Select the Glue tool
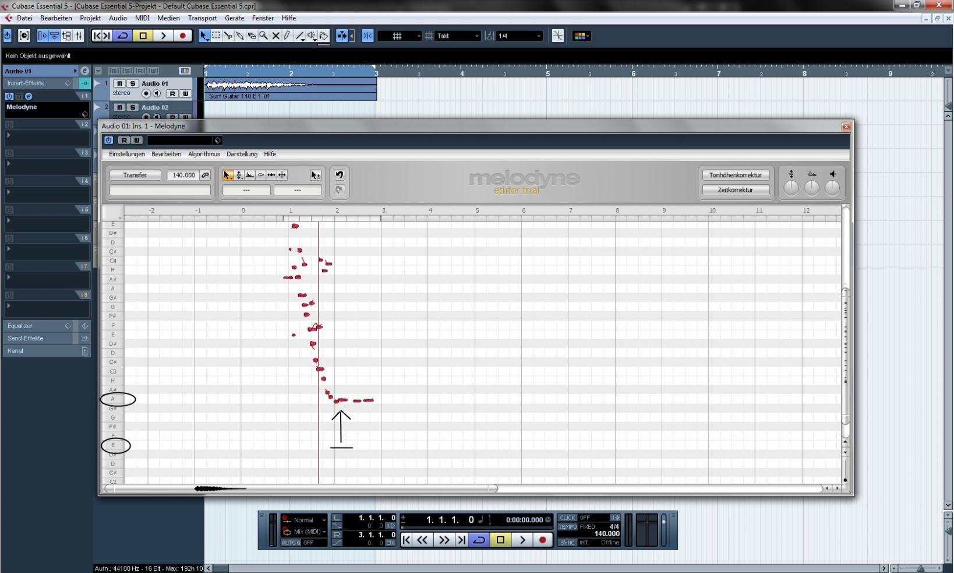Screen dimensions: 954x573 click(x=239, y=36)
